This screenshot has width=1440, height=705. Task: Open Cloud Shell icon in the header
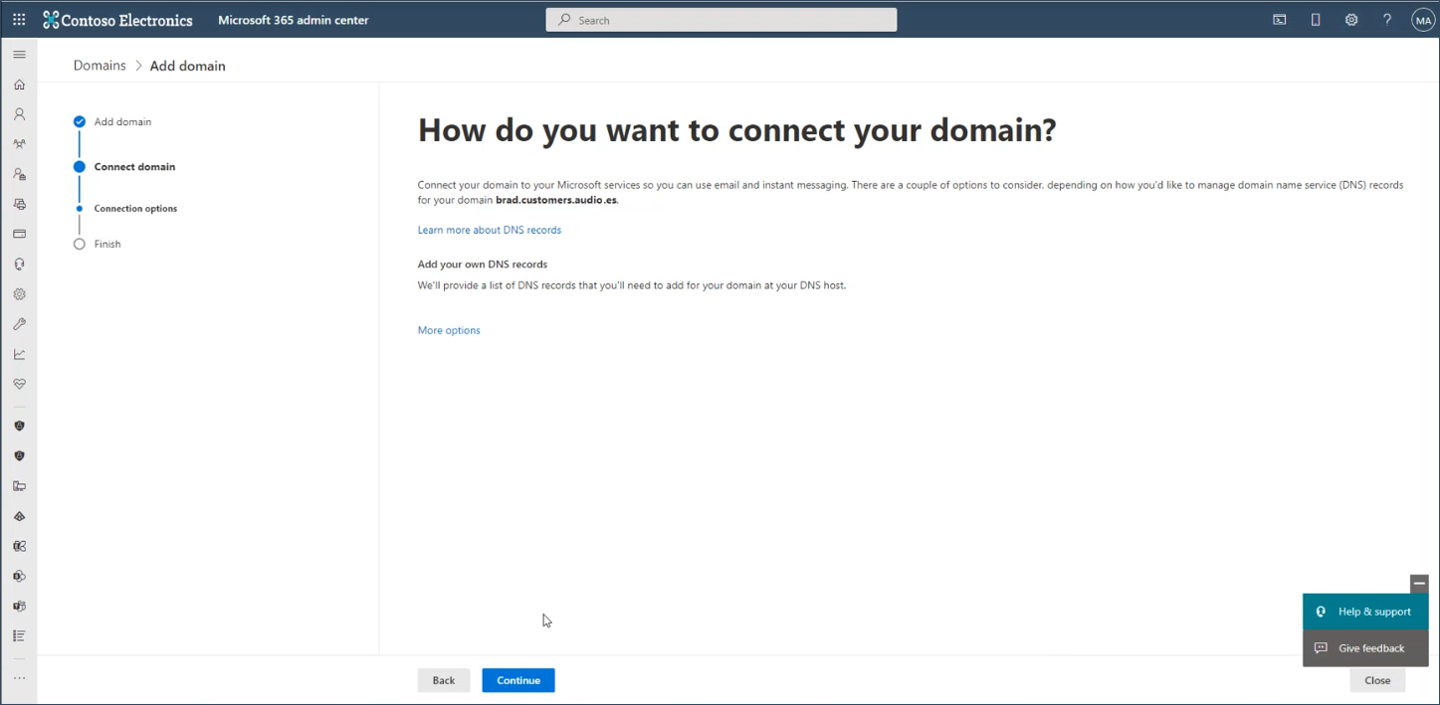tap(1280, 20)
